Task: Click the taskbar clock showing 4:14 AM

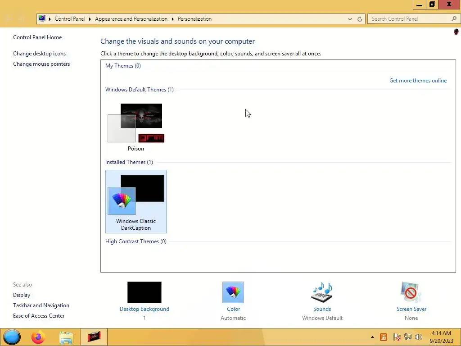Action: (x=441, y=337)
